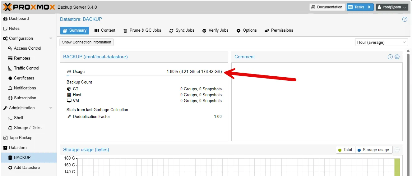The image size is (412, 176).
Task: Select the BACKUP datastore in sidebar
Action: (x=22, y=157)
